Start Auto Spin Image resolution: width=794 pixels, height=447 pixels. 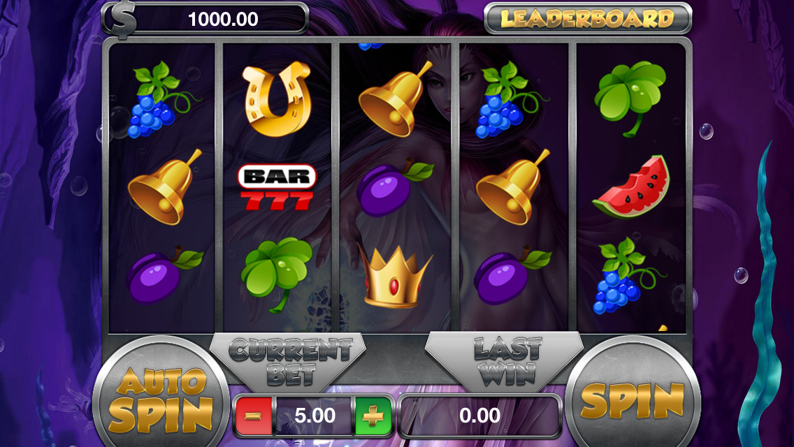click(x=161, y=397)
